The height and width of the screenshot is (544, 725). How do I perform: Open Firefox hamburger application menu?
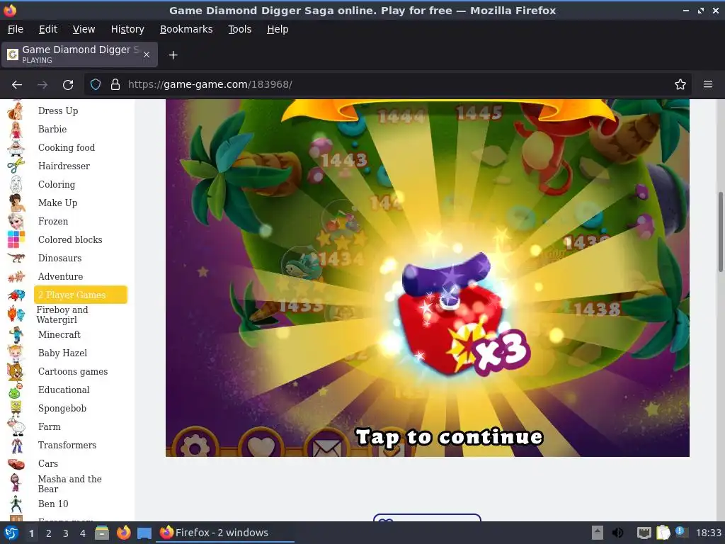pos(707,85)
